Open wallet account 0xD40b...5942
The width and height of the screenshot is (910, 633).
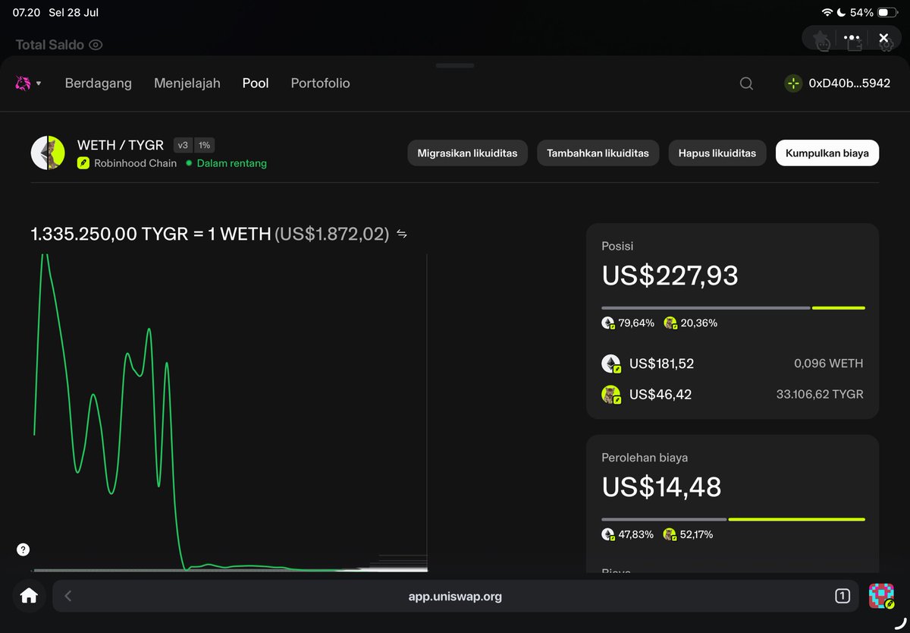click(837, 83)
